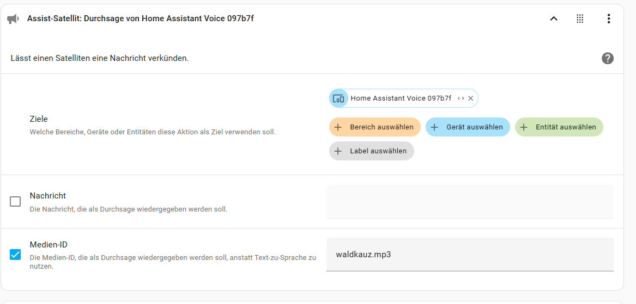Viewport: 636px width, 304px height.
Task: Open help via the question mark icon
Action: pyautogui.click(x=607, y=58)
